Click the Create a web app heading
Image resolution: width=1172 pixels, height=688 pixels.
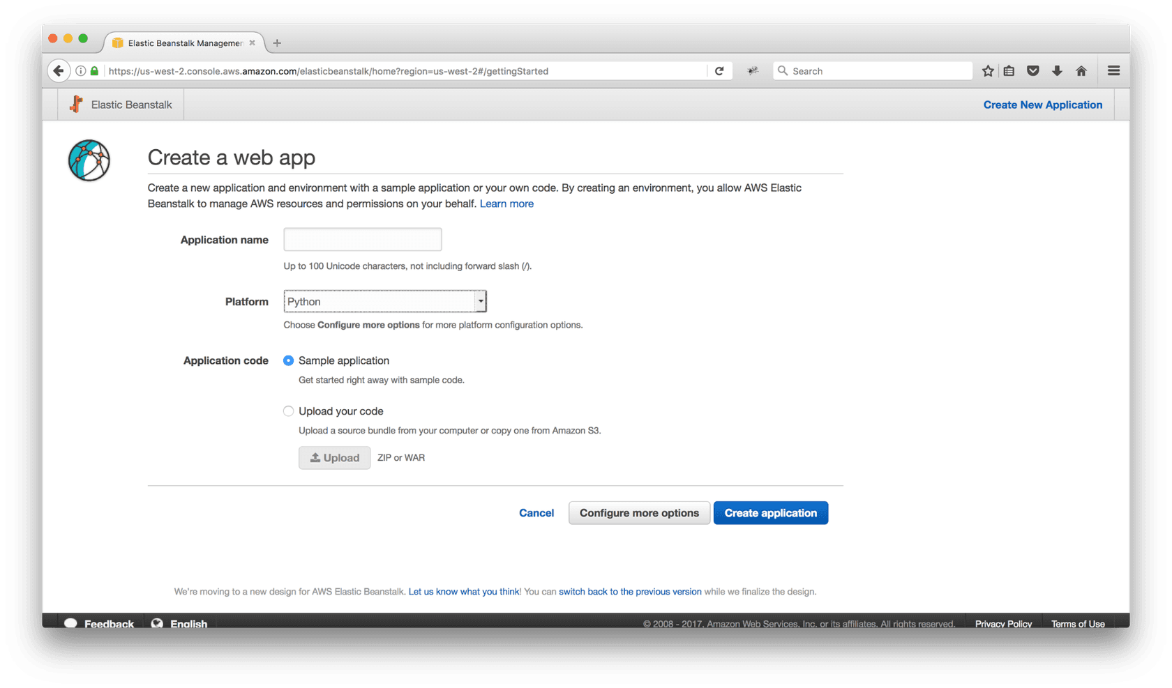click(232, 158)
